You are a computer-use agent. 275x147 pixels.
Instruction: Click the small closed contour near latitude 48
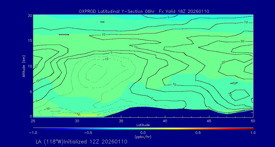coord(234,83)
